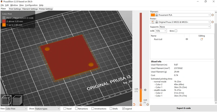
Task: Click the right panel scrollbar down arrow
Action: click(x=216, y=103)
